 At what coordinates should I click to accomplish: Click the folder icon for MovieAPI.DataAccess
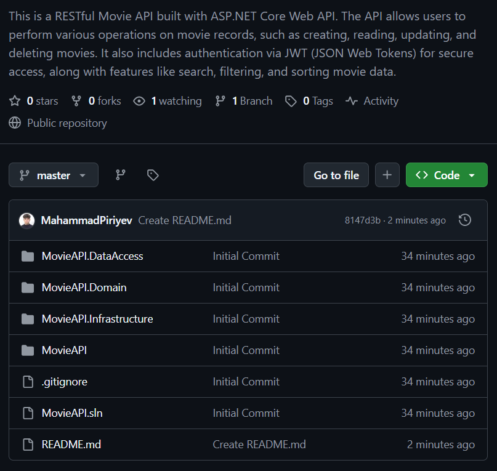point(28,256)
